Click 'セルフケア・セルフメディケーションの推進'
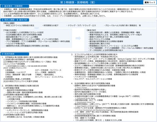 pos(93,79)
